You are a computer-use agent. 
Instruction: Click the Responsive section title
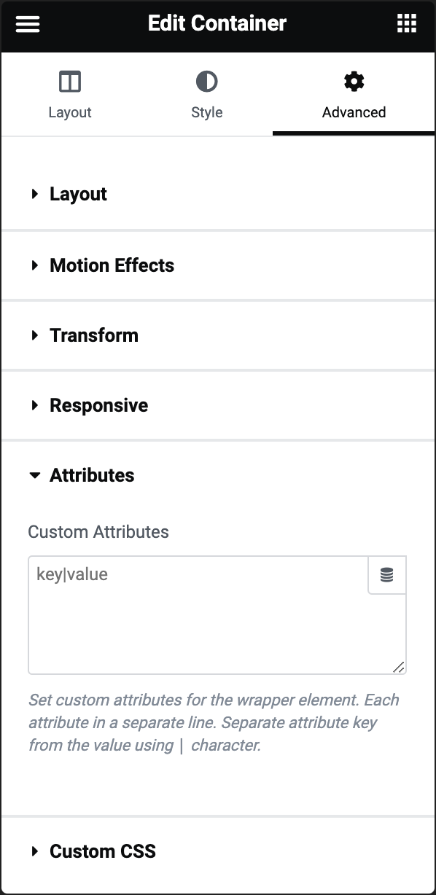98,405
